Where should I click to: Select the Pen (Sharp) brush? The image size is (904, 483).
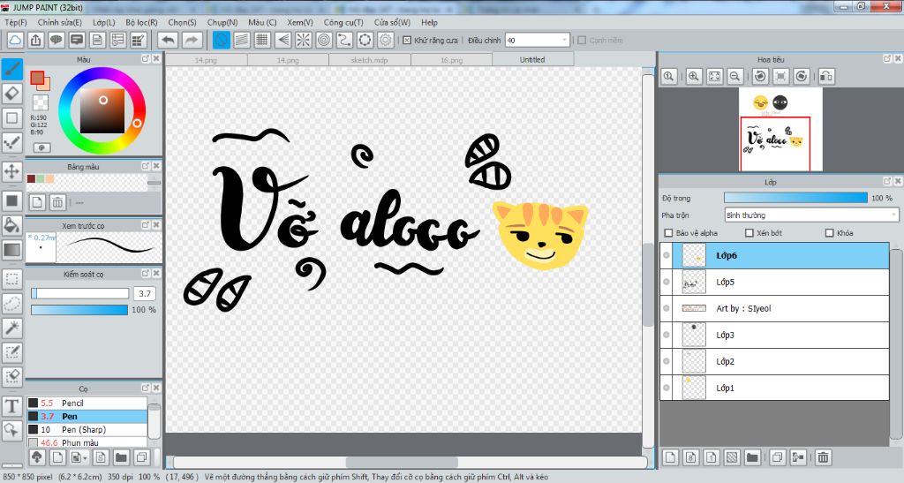tap(87, 429)
